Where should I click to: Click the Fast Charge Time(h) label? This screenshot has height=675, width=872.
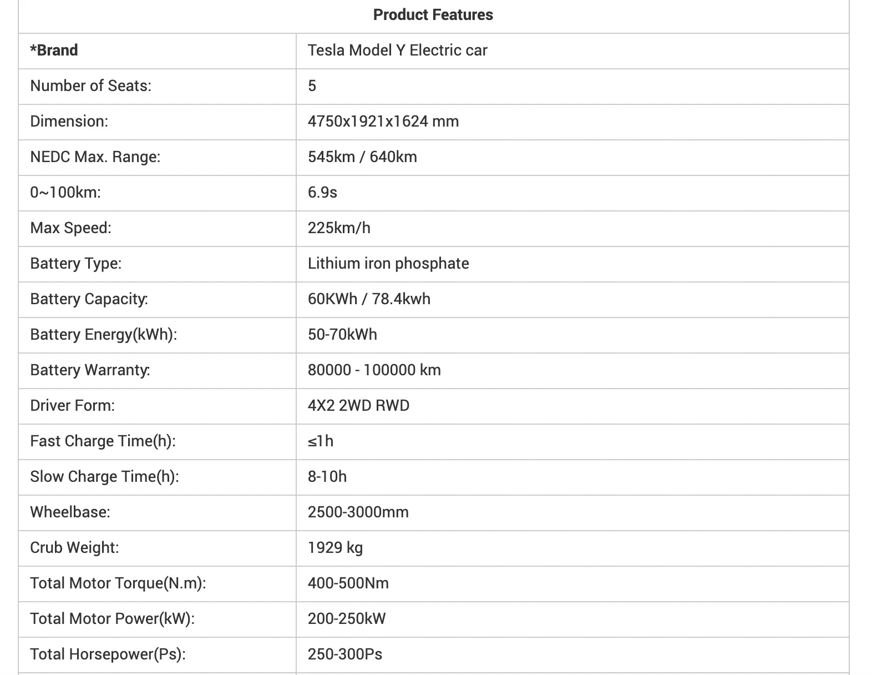tap(103, 441)
